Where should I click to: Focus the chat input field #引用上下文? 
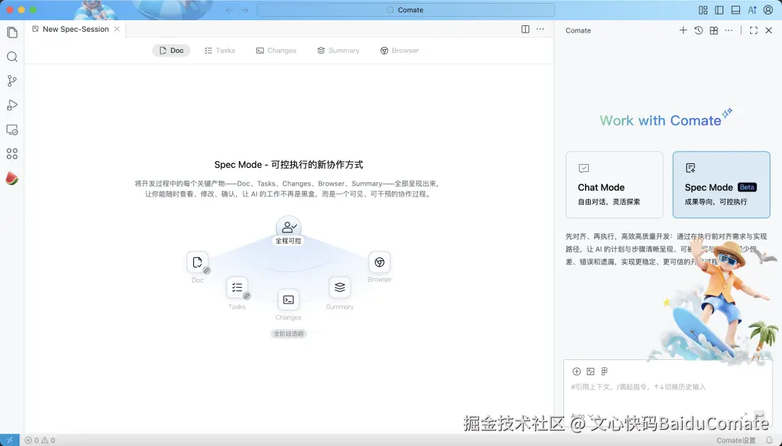click(x=666, y=387)
